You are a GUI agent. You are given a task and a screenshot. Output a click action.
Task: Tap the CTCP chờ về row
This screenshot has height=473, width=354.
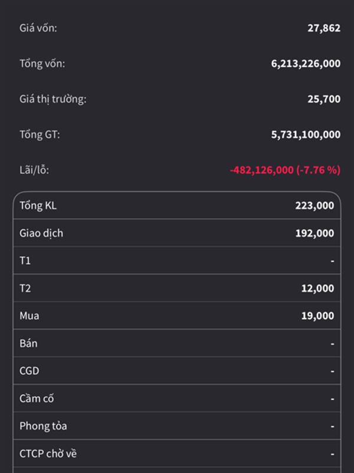coord(177,453)
